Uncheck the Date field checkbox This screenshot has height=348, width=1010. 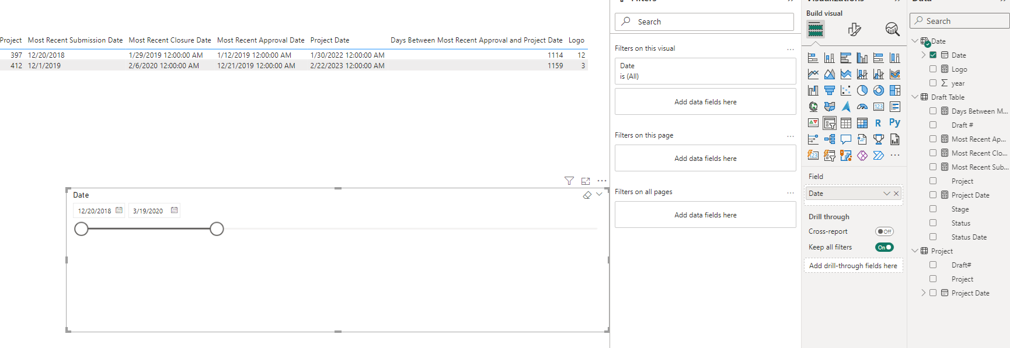pyautogui.click(x=933, y=55)
